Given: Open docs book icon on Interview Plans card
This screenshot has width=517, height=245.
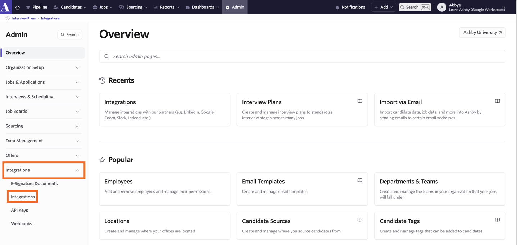Looking at the screenshot, I should tap(360, 101).
